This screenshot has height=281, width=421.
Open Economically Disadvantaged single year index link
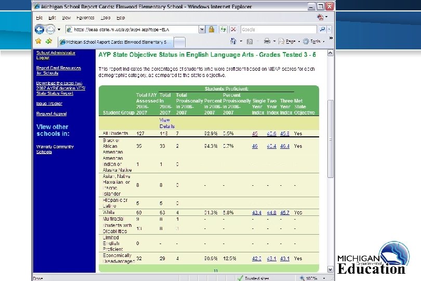pyautogui.click(x=257, y=259)
